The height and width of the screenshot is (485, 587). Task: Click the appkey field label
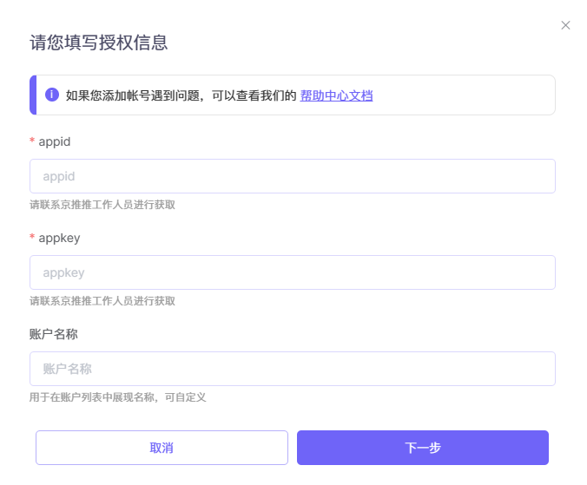pyautogui.click(x=59, y=238)
